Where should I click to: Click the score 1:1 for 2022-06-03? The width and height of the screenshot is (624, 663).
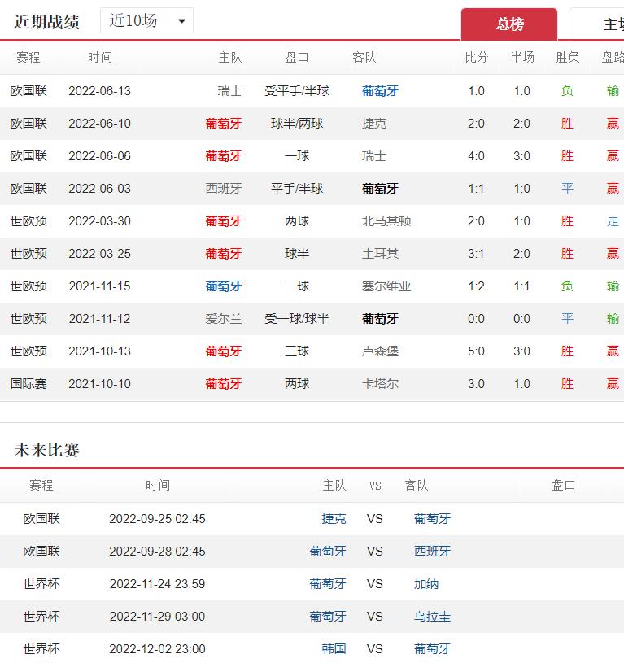476,189
